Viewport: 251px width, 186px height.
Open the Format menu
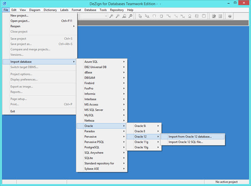[x=77, y=10]
